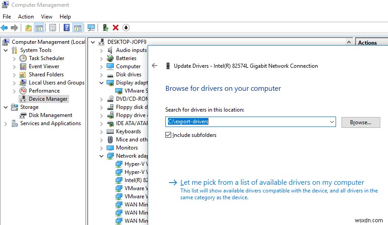This screenshot has height=225, width=388.
Task: Collapse the Display adapters category
Action: pos(101,83)
